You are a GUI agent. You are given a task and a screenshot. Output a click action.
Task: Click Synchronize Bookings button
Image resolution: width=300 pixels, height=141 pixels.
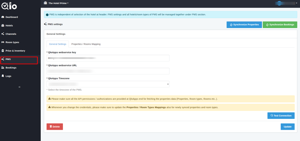point(279,25)
